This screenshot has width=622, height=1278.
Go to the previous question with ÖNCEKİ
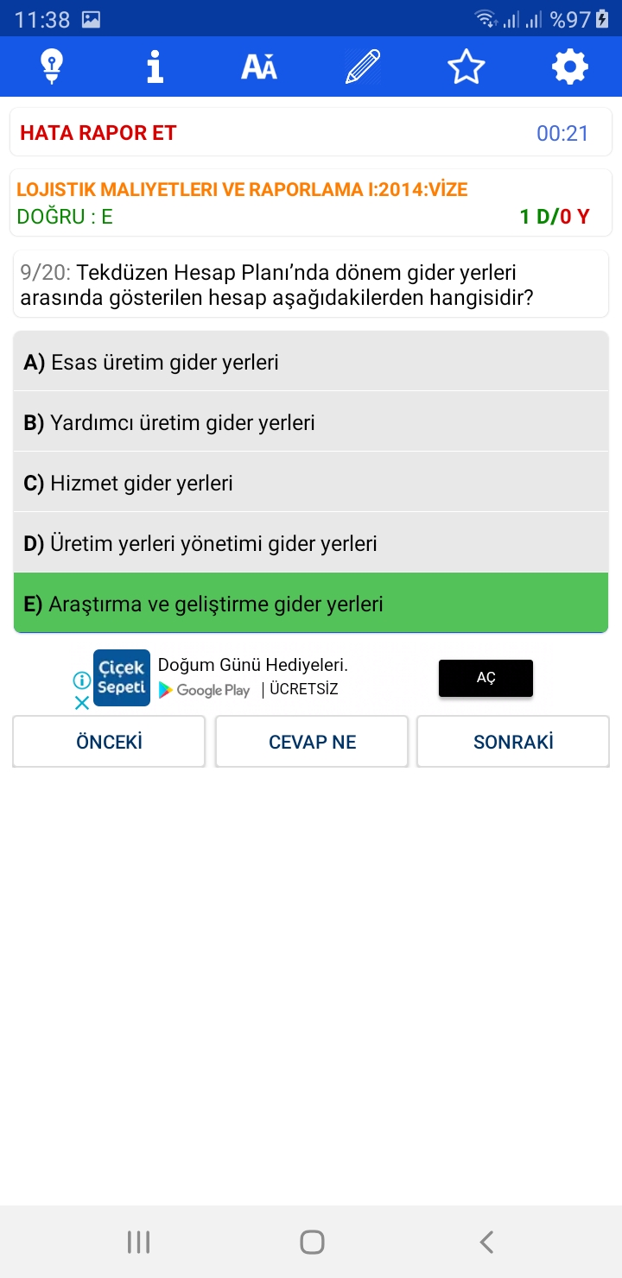coord(109,742)
